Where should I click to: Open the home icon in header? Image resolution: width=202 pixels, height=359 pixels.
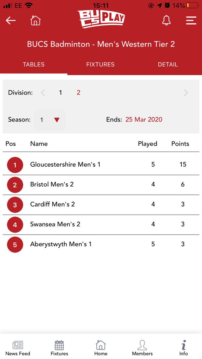point(36,20)
